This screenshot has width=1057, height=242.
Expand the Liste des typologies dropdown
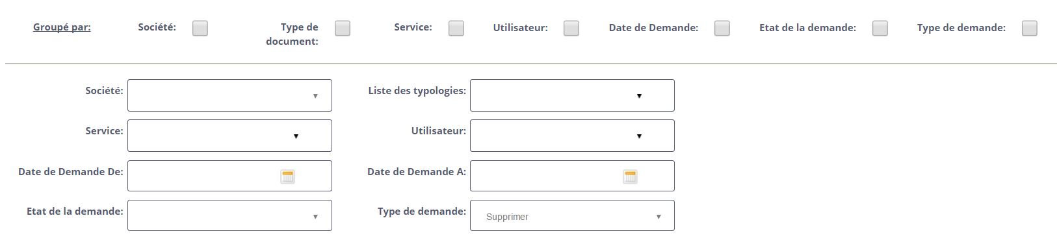coord(572,95)
